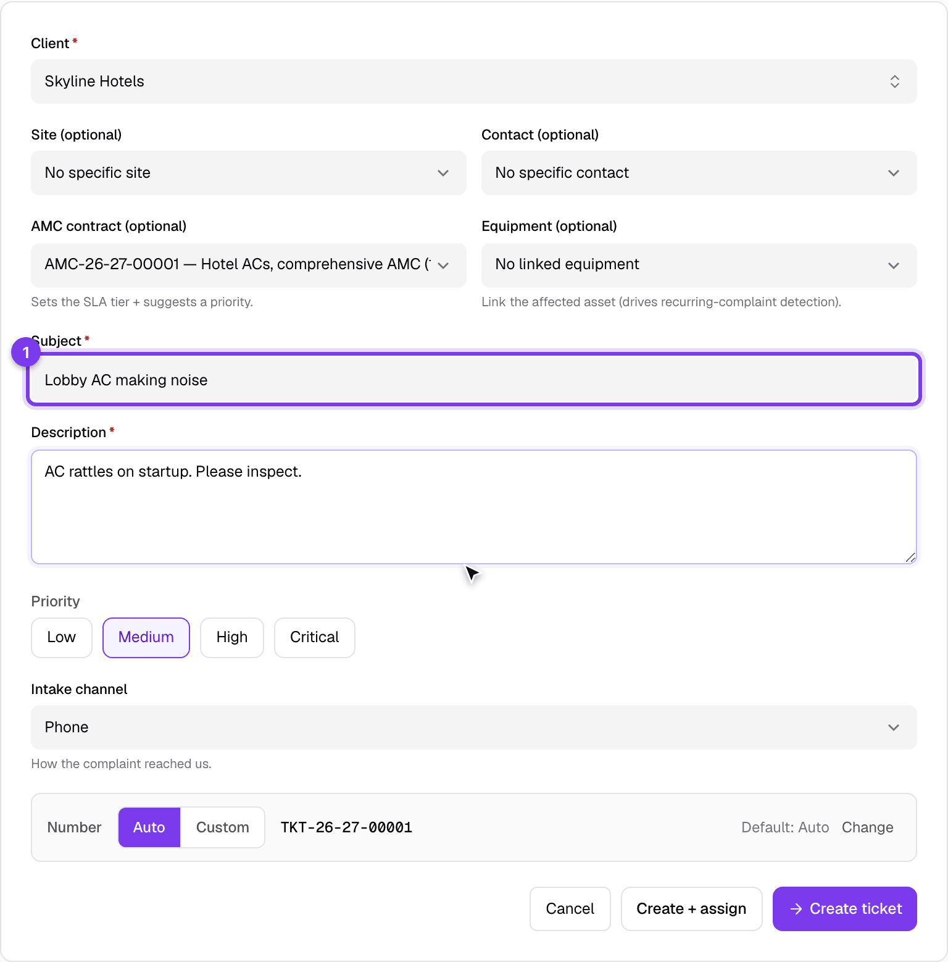Click the Contact dropdown chevron icon
948x962 pixels.
point(894,173)
